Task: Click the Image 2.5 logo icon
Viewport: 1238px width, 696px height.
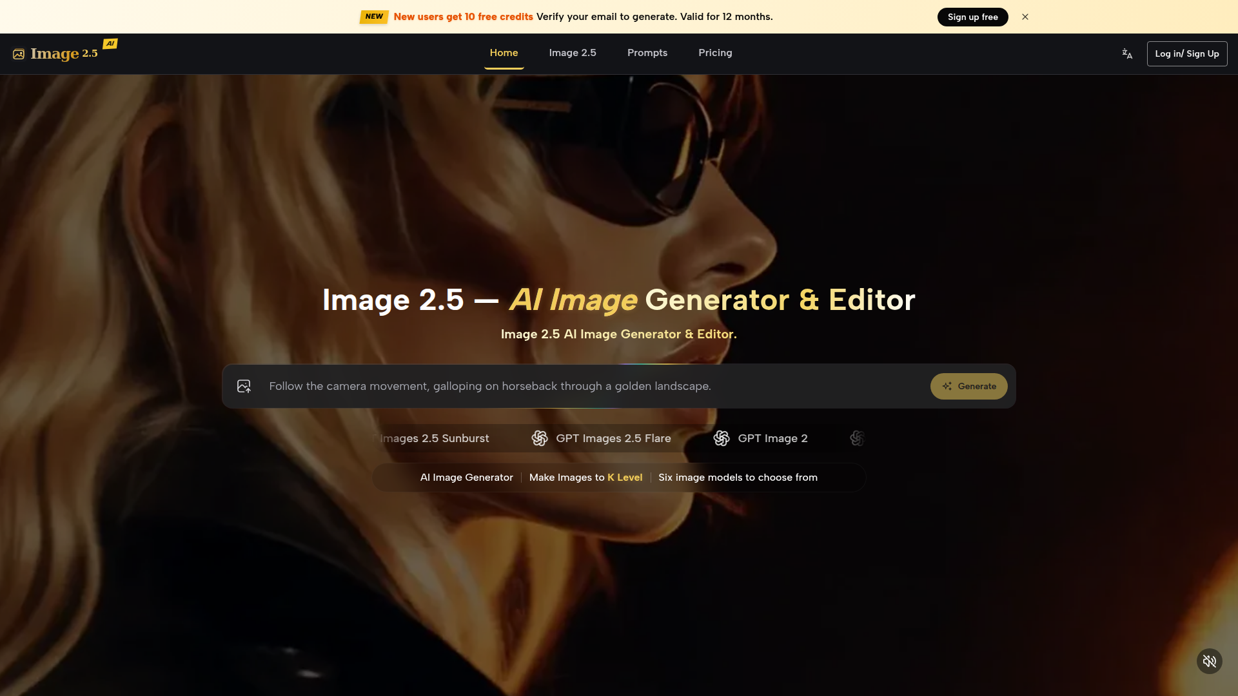Action: pyautogui.click(x=19, y=54)
